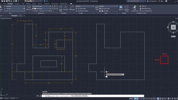Image resolution: width=178 pixels, height=100 pixels.
Task: Toggle snap mode in status bar
Action: coord(137,99)
